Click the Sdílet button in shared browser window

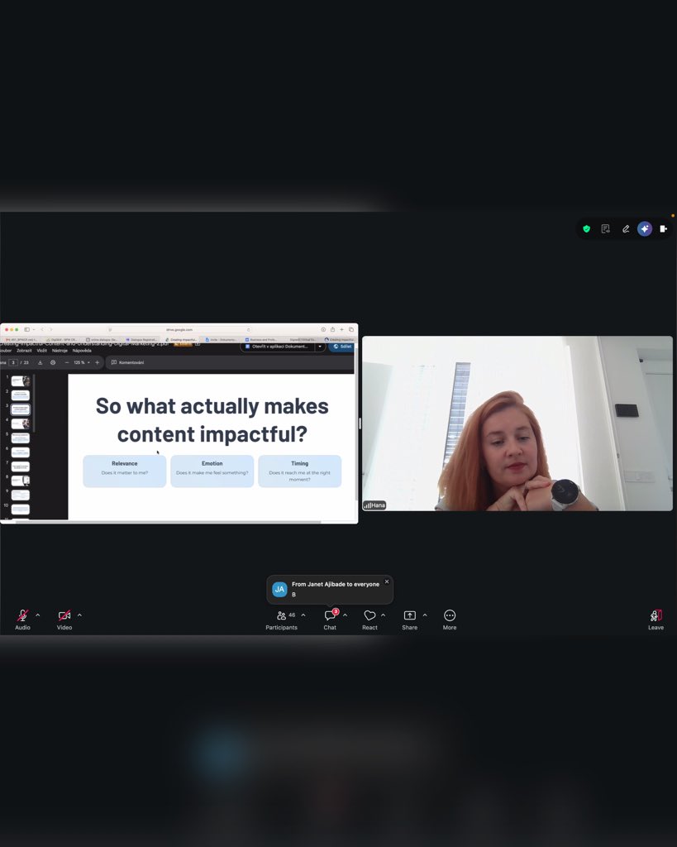(x=342, y=347)
